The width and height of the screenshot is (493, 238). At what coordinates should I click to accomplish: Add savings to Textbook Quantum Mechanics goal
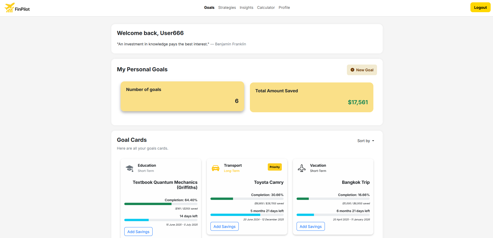(x=138, y=232)
